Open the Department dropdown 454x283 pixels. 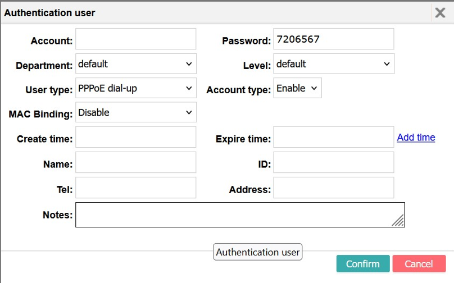pyautogui.click(x=136, y=63)
